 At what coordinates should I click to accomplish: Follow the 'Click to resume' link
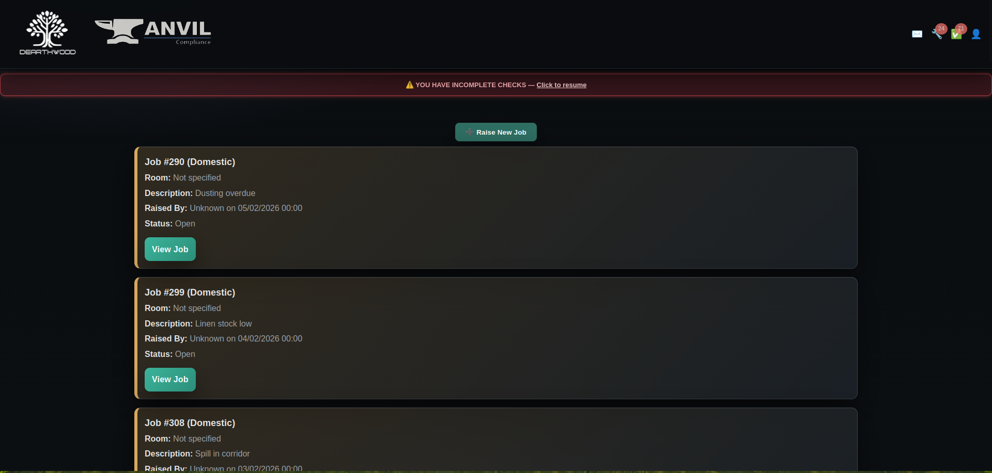tap(561, 85)
